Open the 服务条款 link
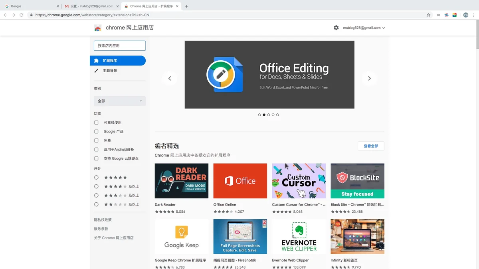Image resolution: width=479 pixels, height=269 pixels. [x=101, y=229]
